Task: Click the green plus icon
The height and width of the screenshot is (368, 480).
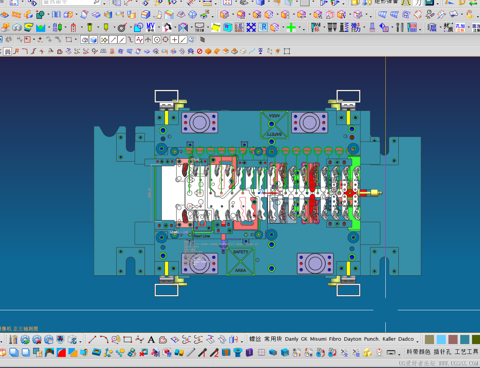Action: (291, 27)
